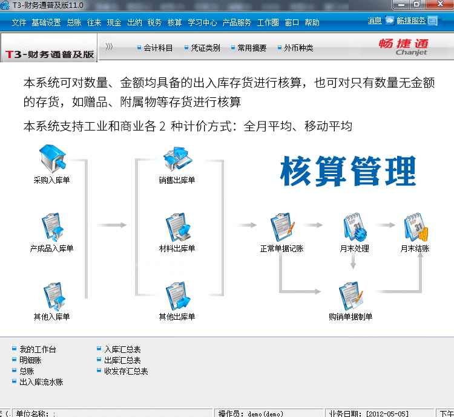This screenshot has width=454, height=417.
Task: Open the 窗口 menu
Action: pyautogui.click(x=292, y=22)
